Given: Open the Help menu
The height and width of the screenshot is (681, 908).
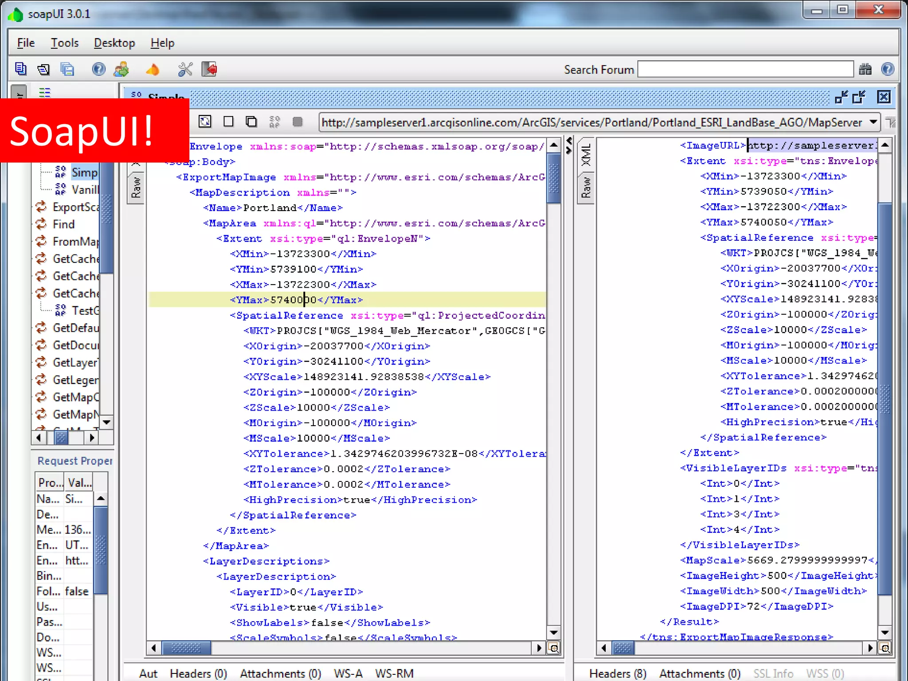Looking at the screenshot, I should point(162,43).
